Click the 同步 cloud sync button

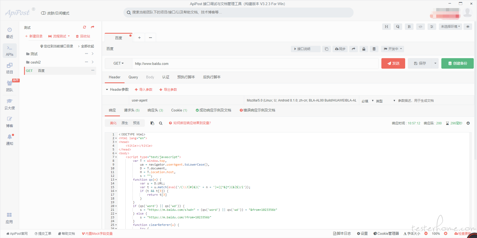[340, 49]
